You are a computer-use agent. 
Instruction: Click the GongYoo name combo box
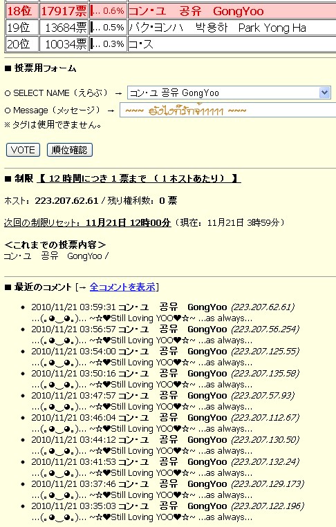tap(229, 93)
